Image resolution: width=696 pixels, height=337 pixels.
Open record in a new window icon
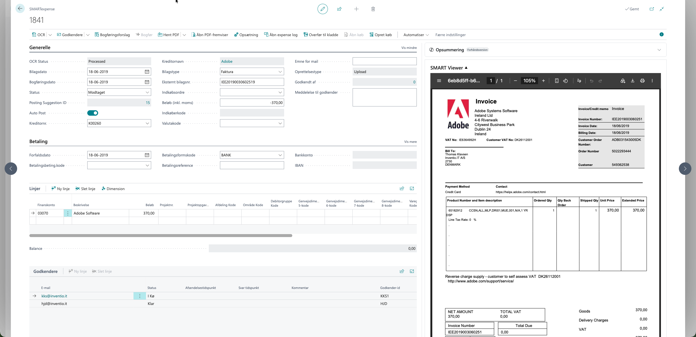click(652, 9)
